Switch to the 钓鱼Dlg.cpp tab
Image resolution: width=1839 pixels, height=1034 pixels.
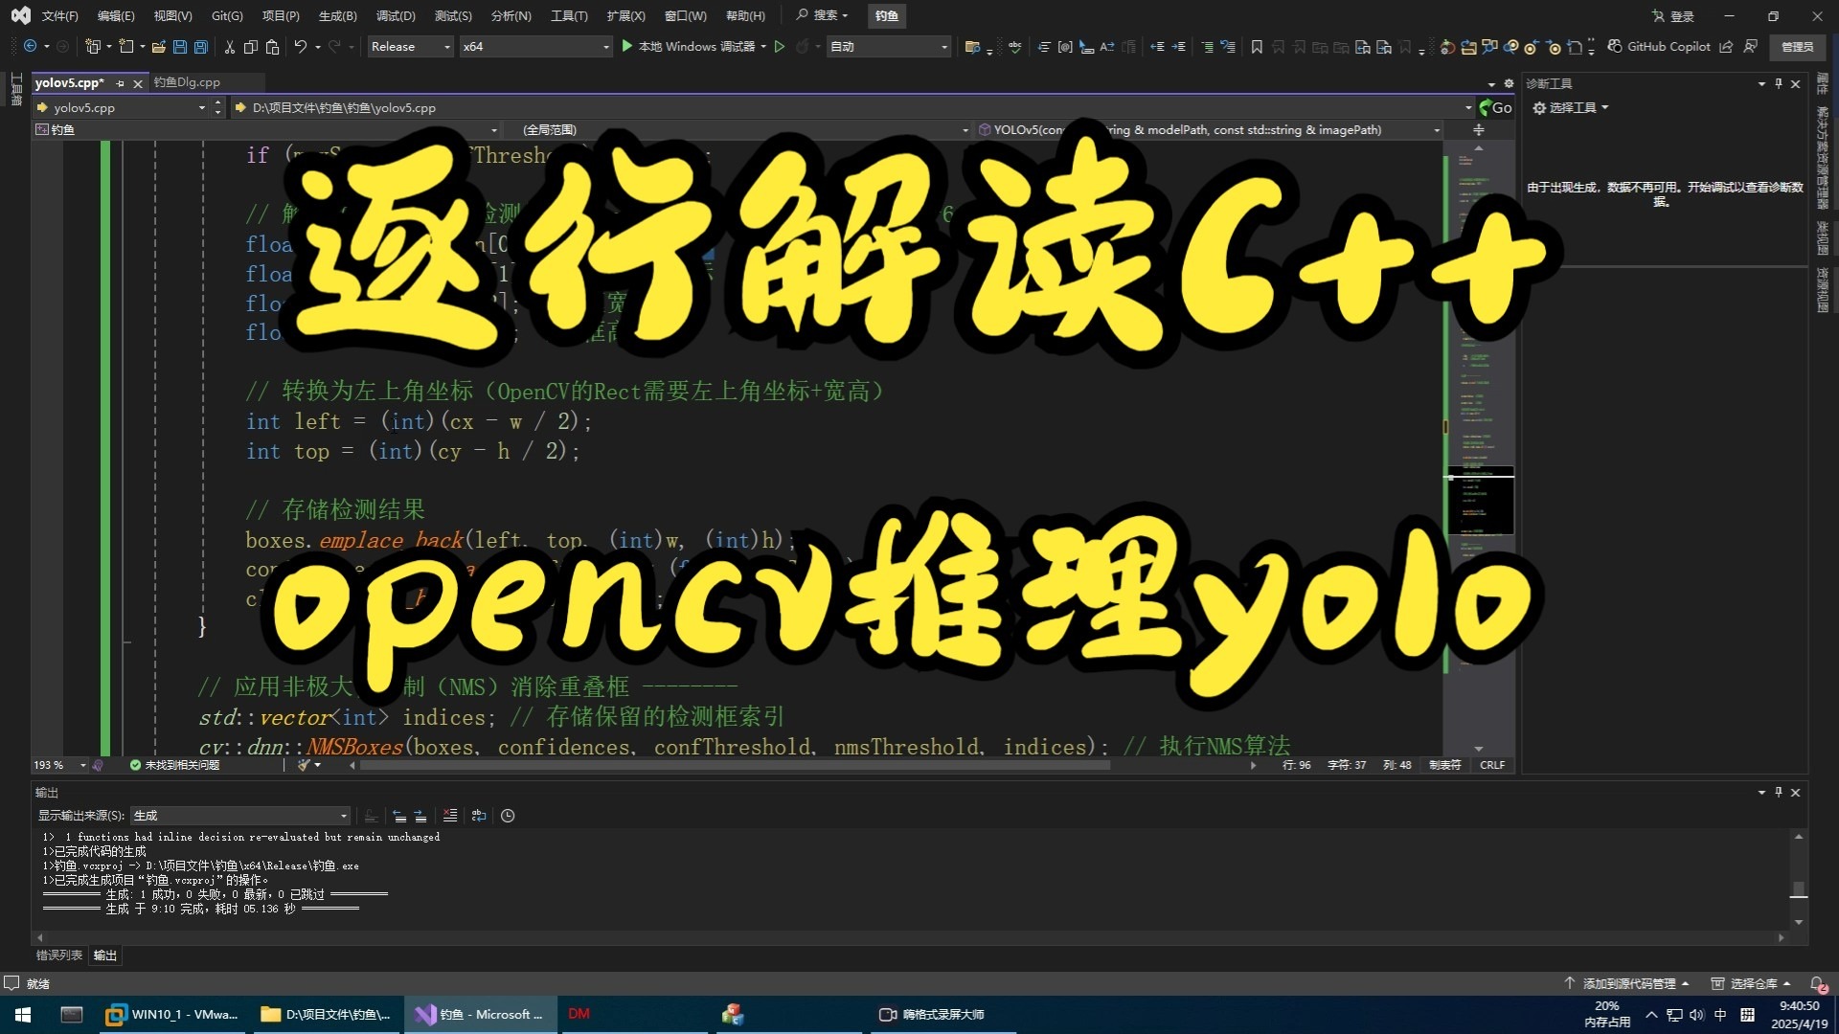(x=187, y=82)
